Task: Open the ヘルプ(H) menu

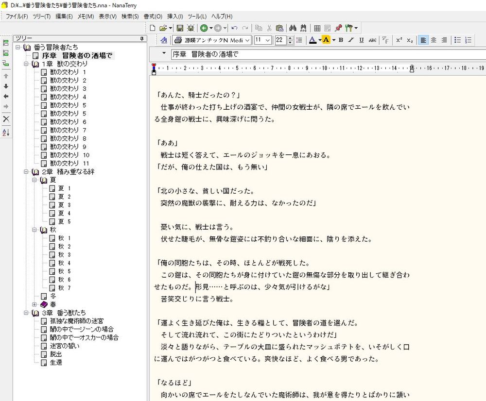Action: point(222,17)
